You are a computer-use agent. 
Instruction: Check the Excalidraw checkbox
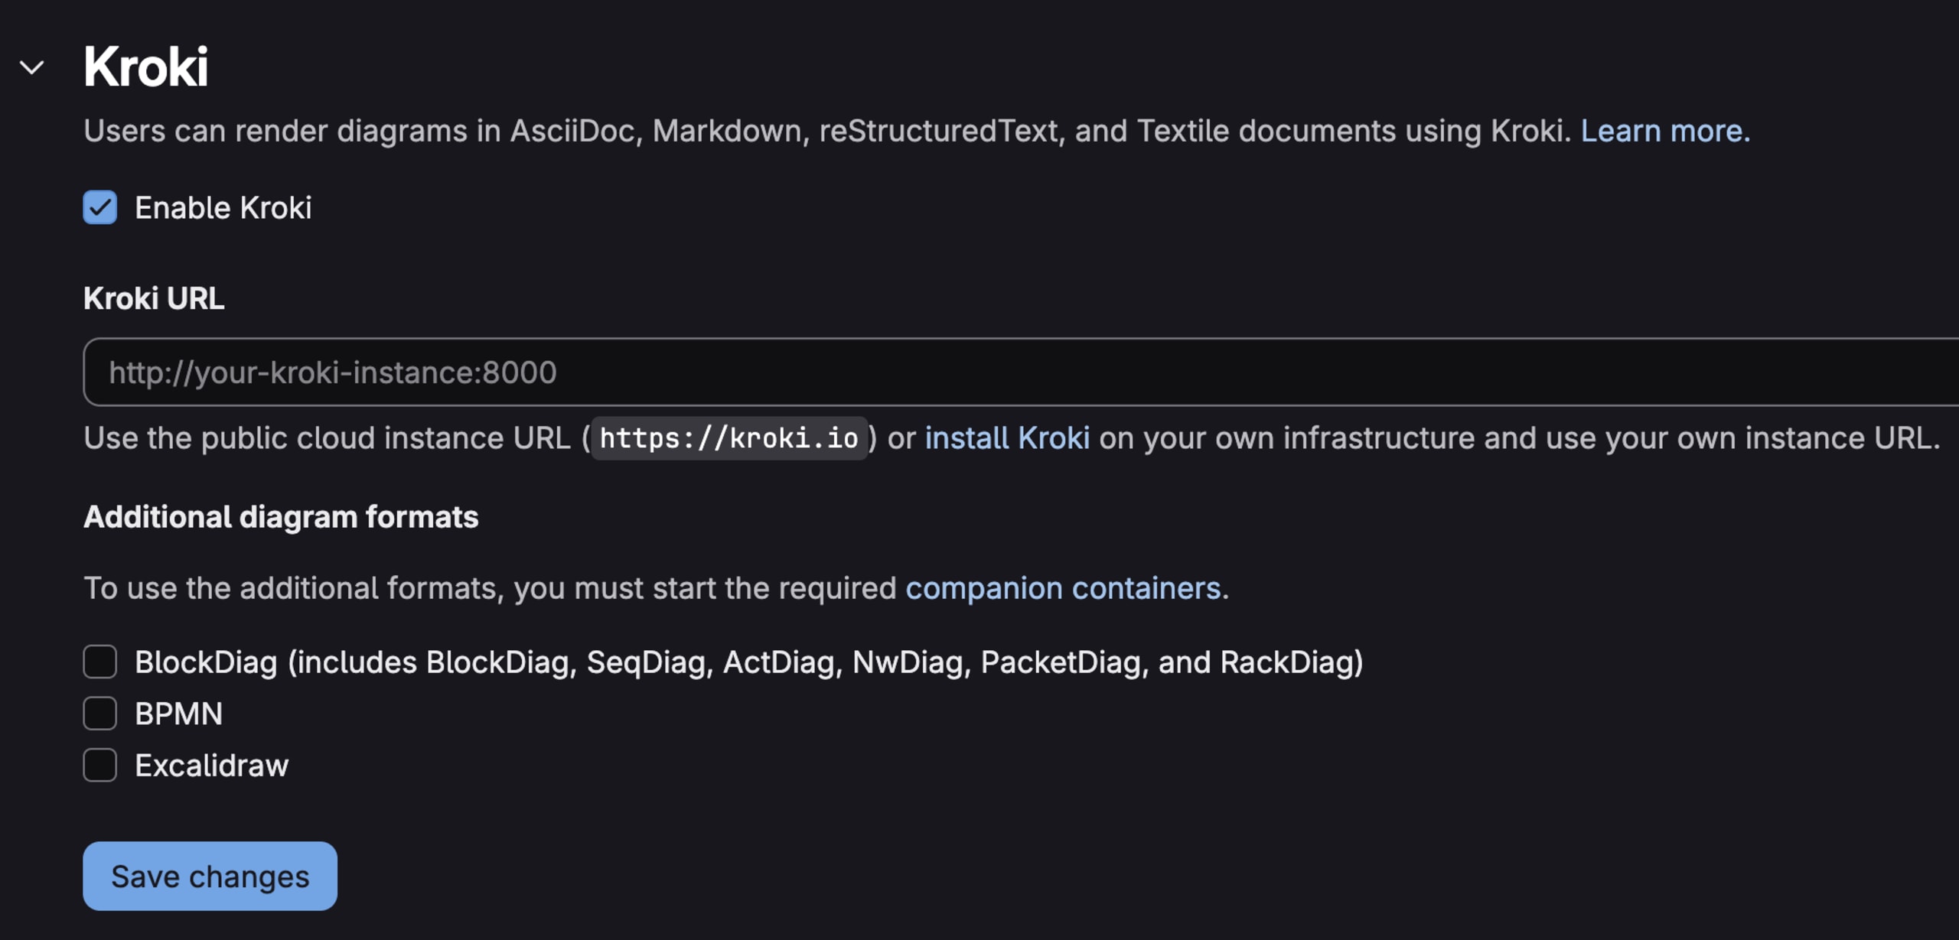[x=100, y=765]
